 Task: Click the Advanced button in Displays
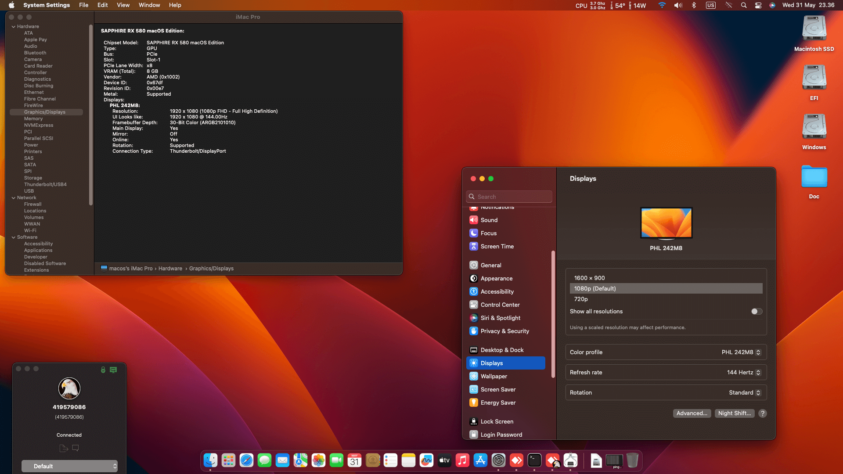692,413
